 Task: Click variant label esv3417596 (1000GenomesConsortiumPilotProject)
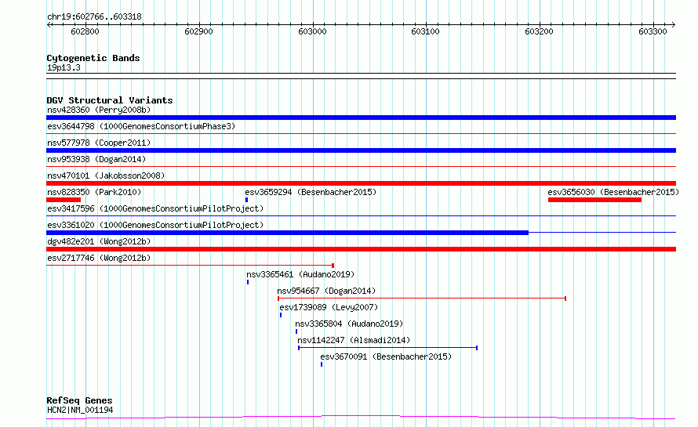(155, 208)
